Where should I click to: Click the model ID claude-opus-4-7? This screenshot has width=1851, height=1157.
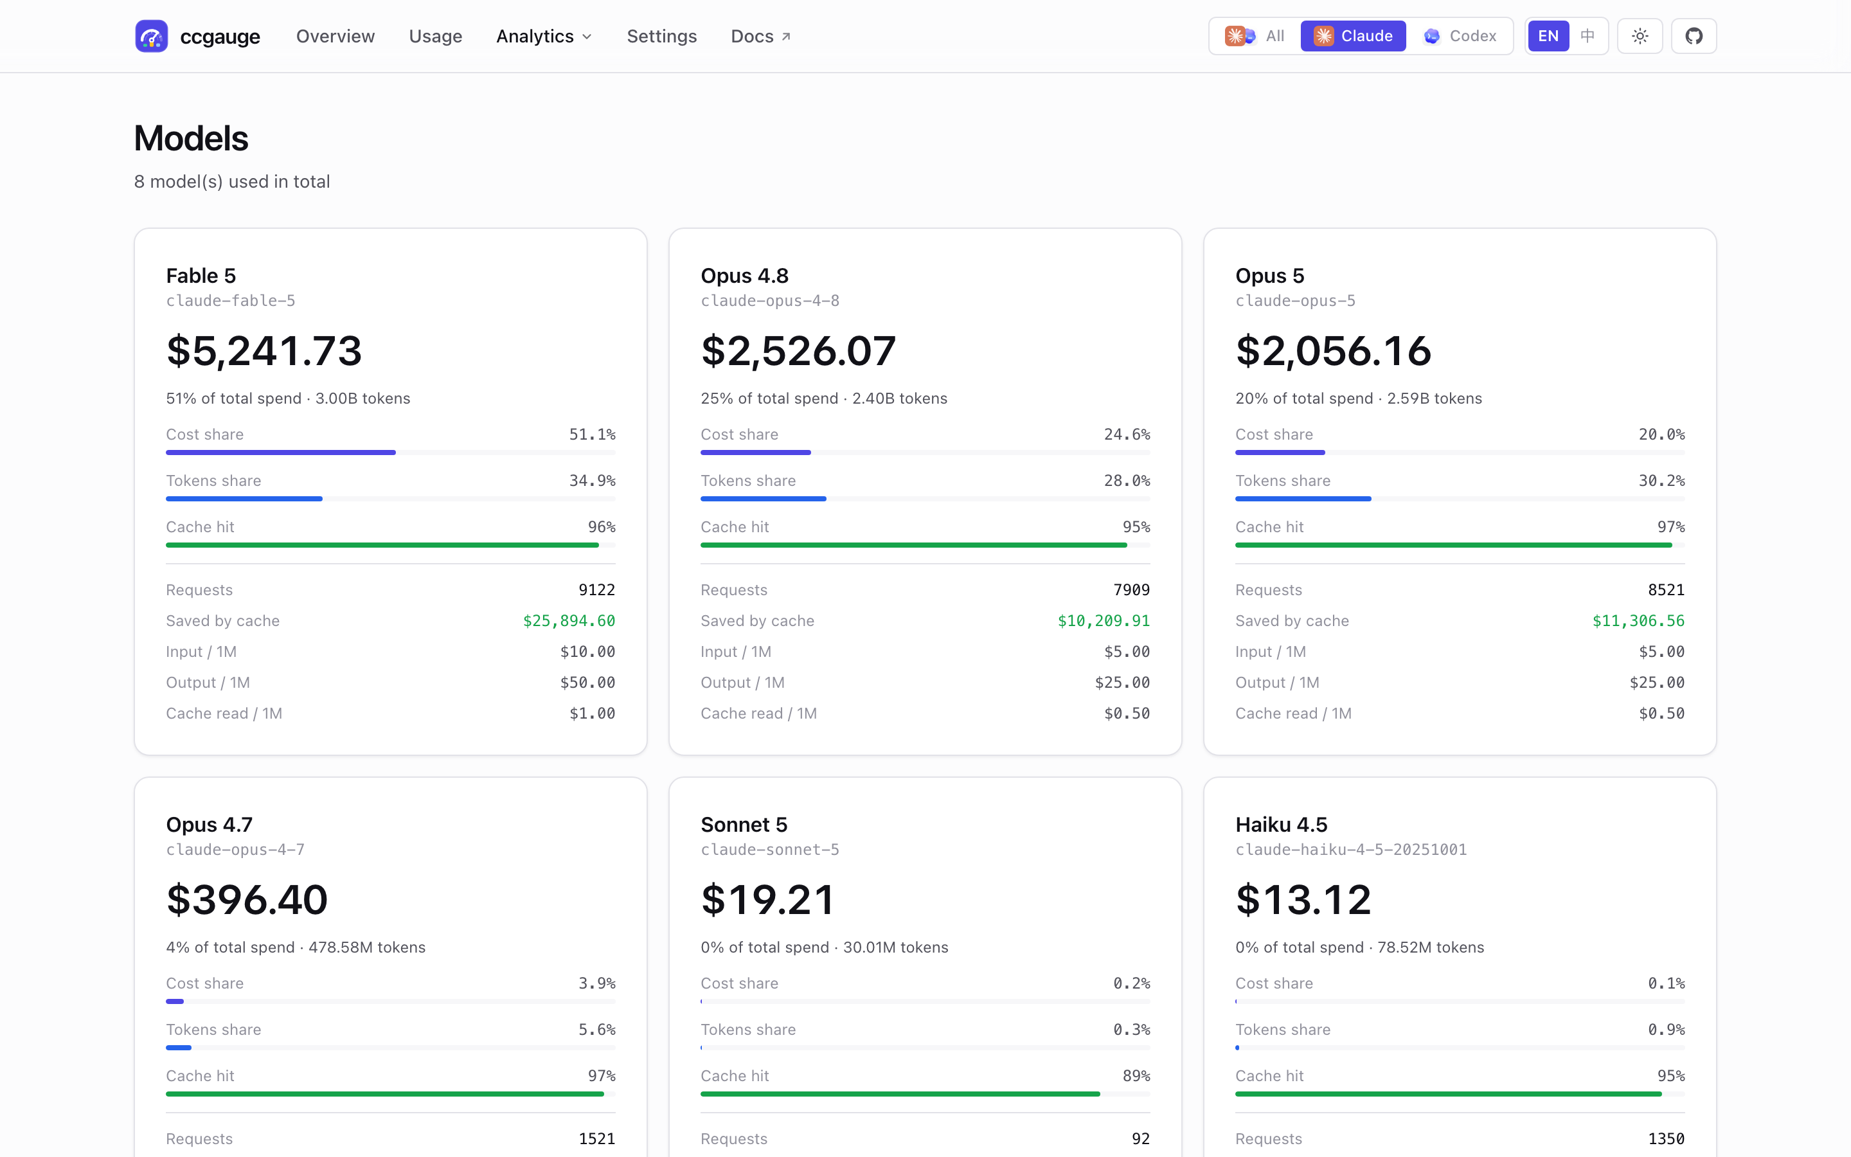[x=236, y=849]
